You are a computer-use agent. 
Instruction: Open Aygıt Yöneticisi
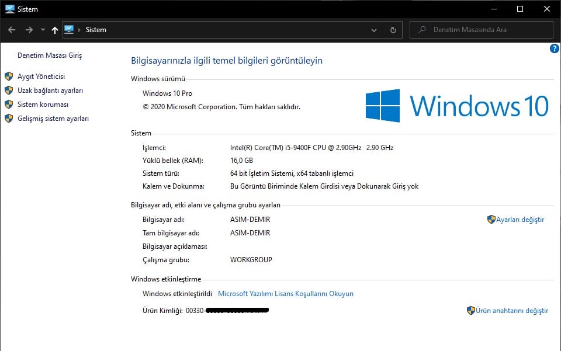41,77
